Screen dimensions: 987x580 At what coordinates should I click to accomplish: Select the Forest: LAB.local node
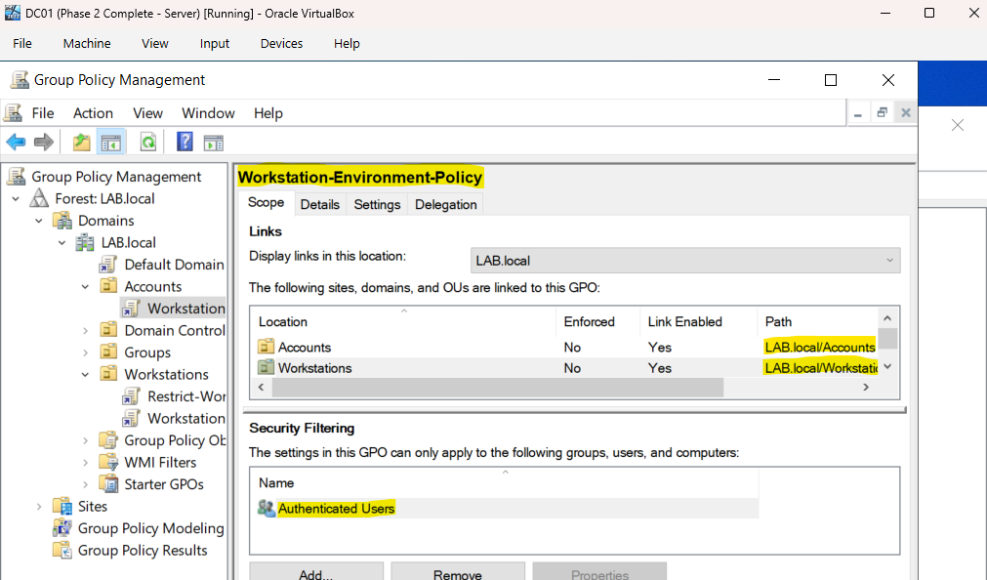[104, 199]
